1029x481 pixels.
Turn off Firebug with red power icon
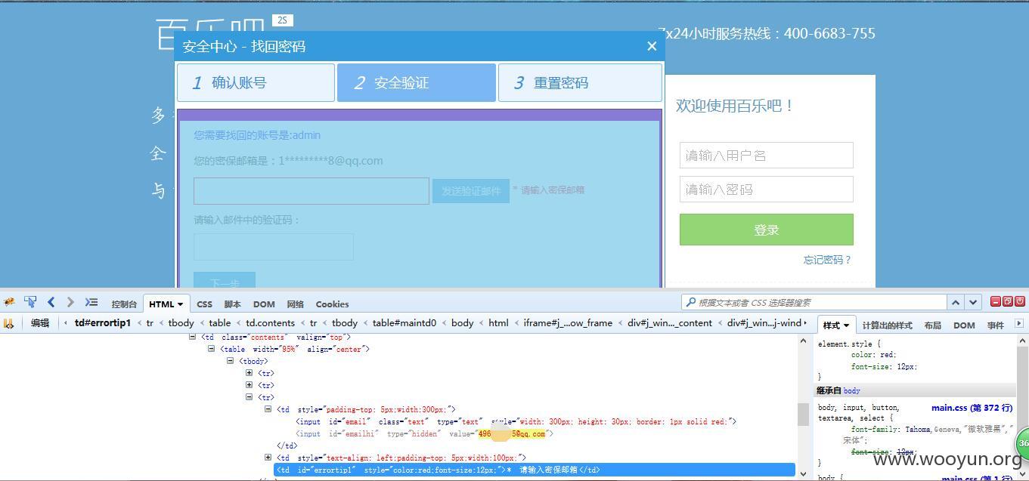pyautogui.click(x=1020, y=301)
